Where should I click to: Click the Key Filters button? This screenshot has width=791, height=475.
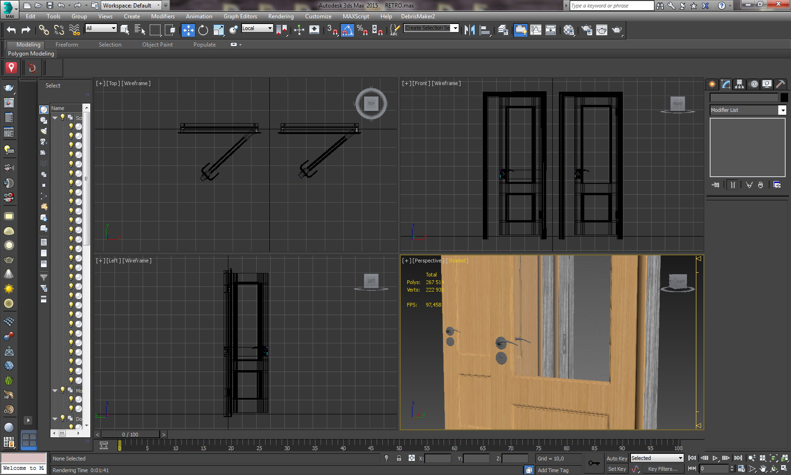pos(662,469)
